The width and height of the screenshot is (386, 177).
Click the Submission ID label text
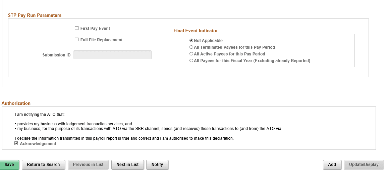[x=56, y=55]
